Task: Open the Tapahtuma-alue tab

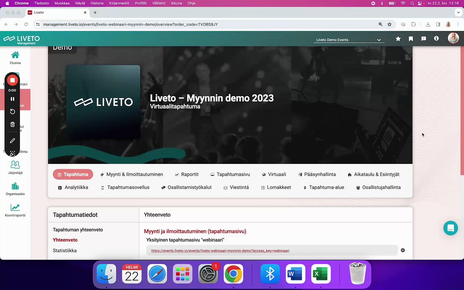Action: (324, 187)
